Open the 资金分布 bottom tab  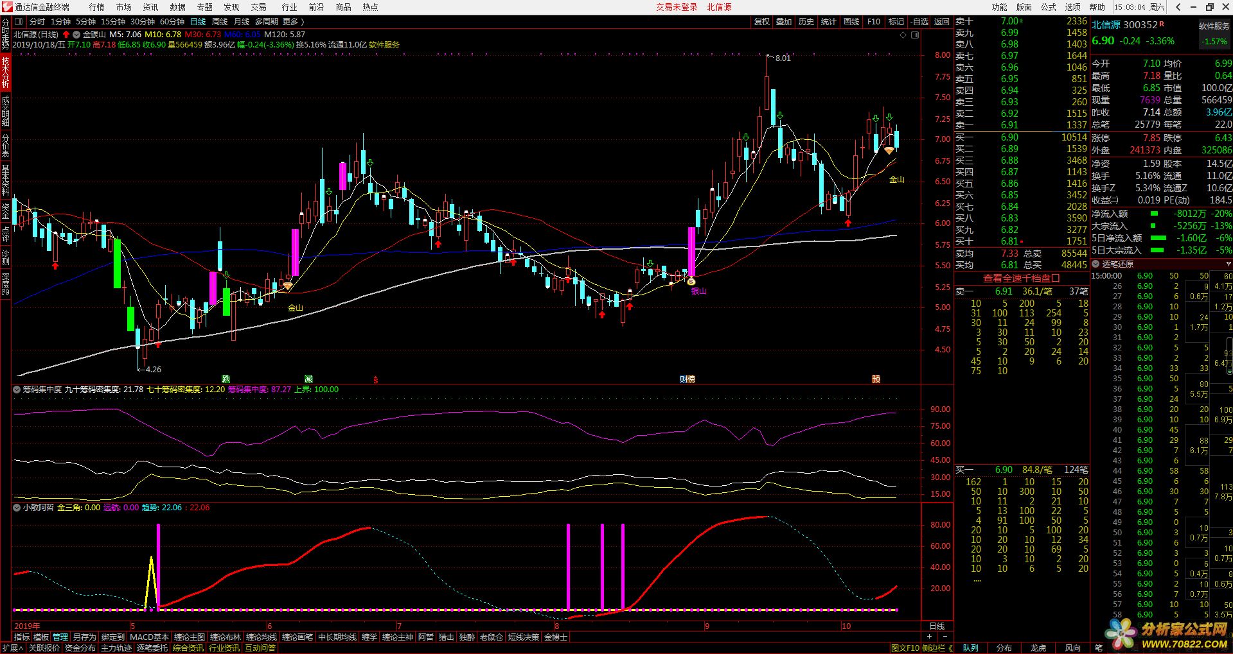coord(80,648)
